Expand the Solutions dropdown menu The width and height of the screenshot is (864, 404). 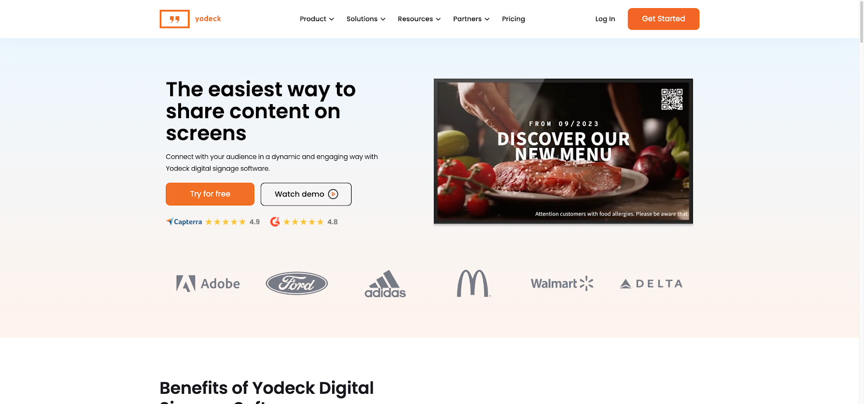point(366,19)
